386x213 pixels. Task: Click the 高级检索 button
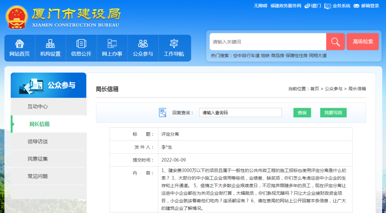coord(363,42)
